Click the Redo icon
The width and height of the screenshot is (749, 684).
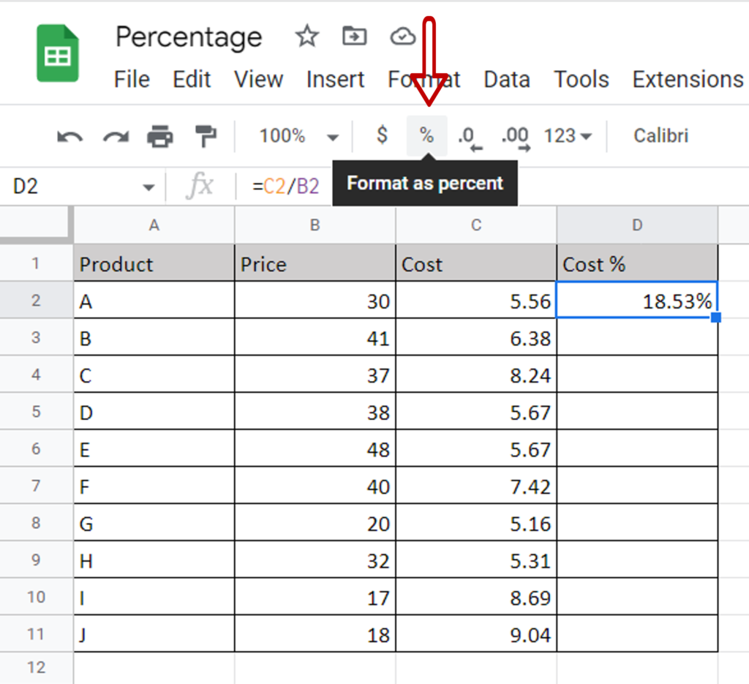115,135
